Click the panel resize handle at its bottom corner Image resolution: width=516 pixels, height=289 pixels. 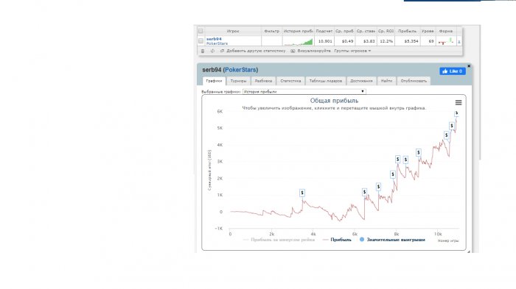click(x=469, y=251)
